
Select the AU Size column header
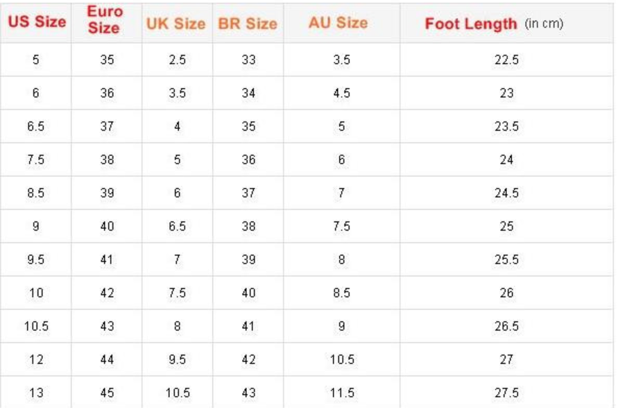point(338,23)
